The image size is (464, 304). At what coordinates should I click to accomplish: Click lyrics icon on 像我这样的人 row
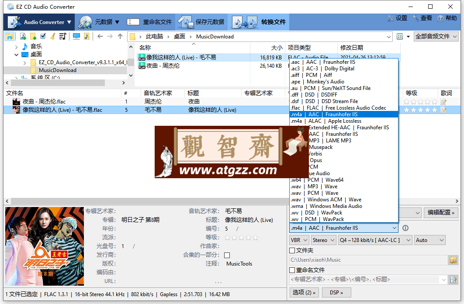[443, 110]
